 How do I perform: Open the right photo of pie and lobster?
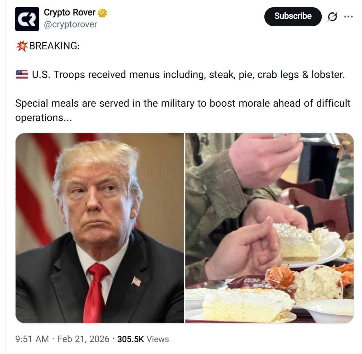[270, 228]
